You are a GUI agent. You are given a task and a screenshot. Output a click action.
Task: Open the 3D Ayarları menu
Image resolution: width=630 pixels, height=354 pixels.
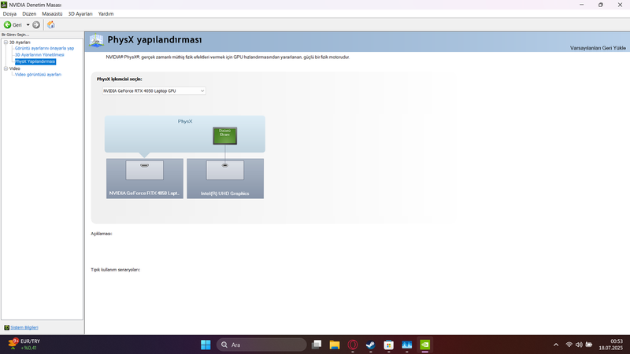[80, 13]
